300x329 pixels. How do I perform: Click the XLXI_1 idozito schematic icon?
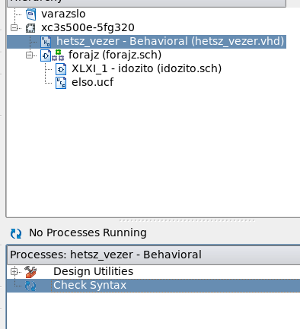[x=61, y=69]
